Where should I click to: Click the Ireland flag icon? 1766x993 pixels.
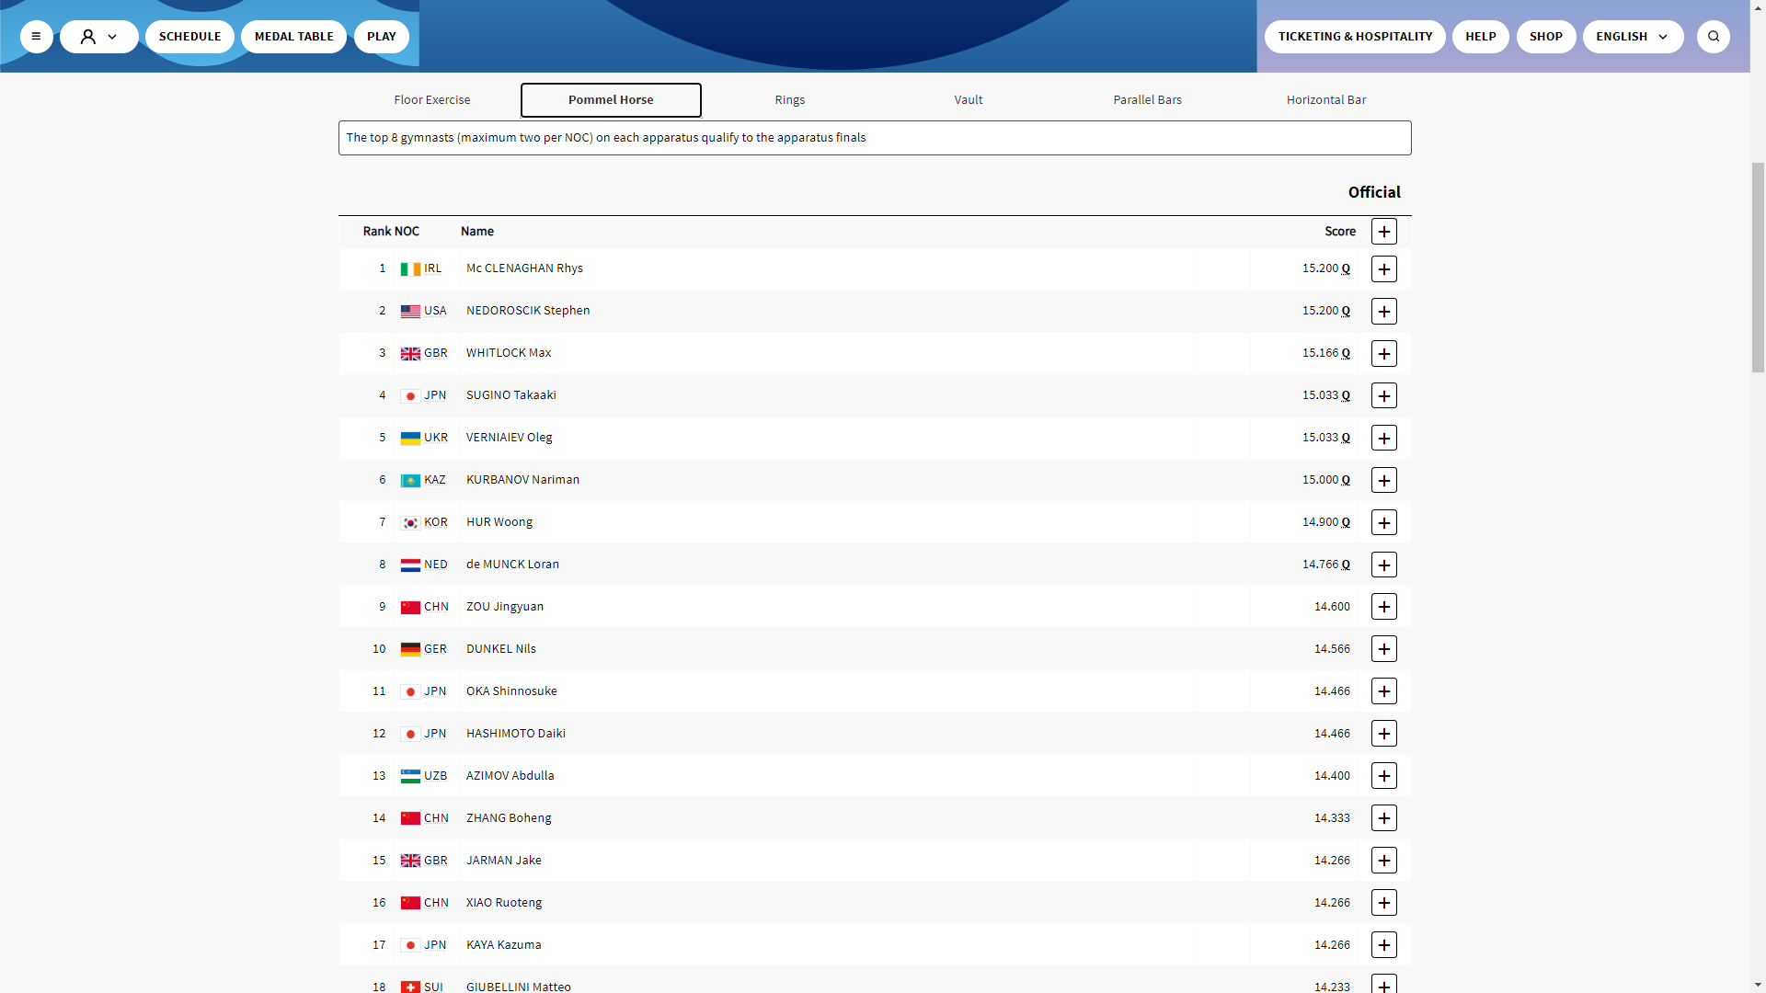[x=410, y=269]
